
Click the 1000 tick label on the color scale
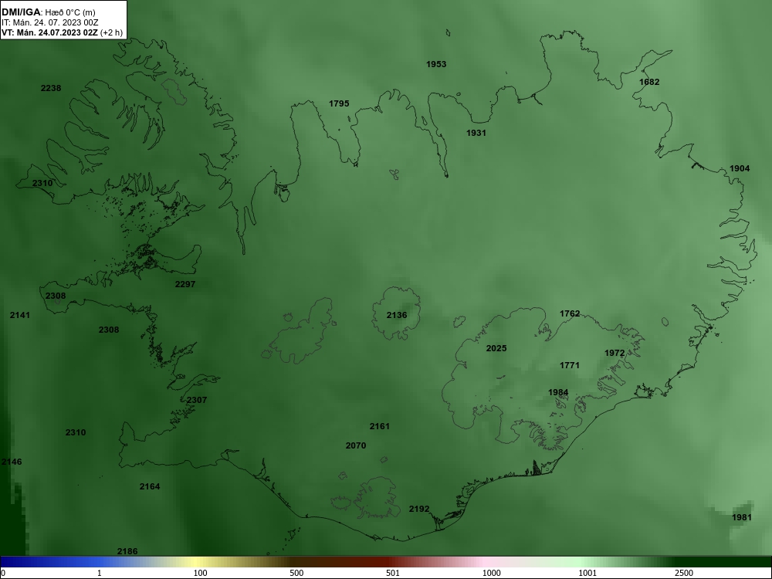(491, 573)
